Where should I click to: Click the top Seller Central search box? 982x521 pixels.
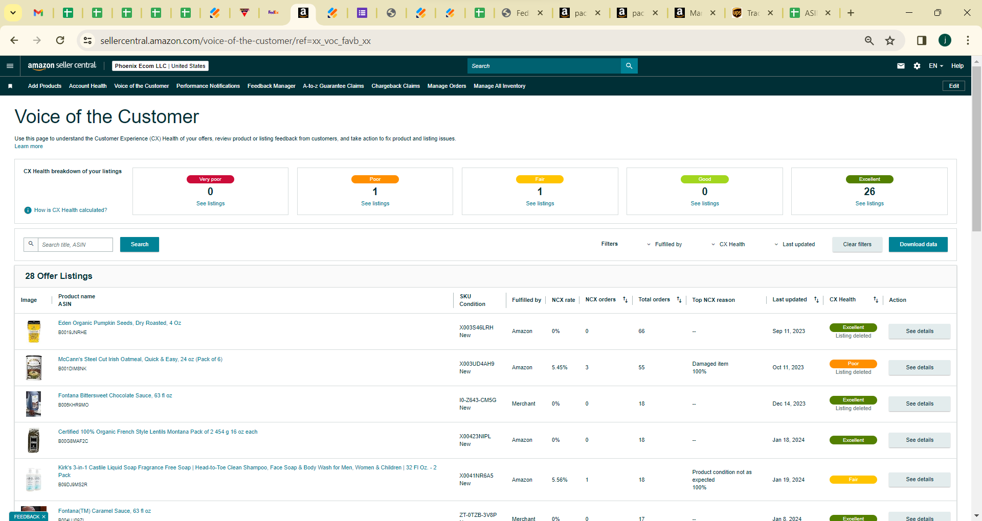point(544,66)
